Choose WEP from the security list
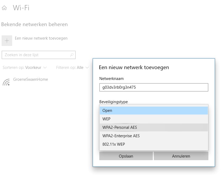 click(x=154, y=119)
